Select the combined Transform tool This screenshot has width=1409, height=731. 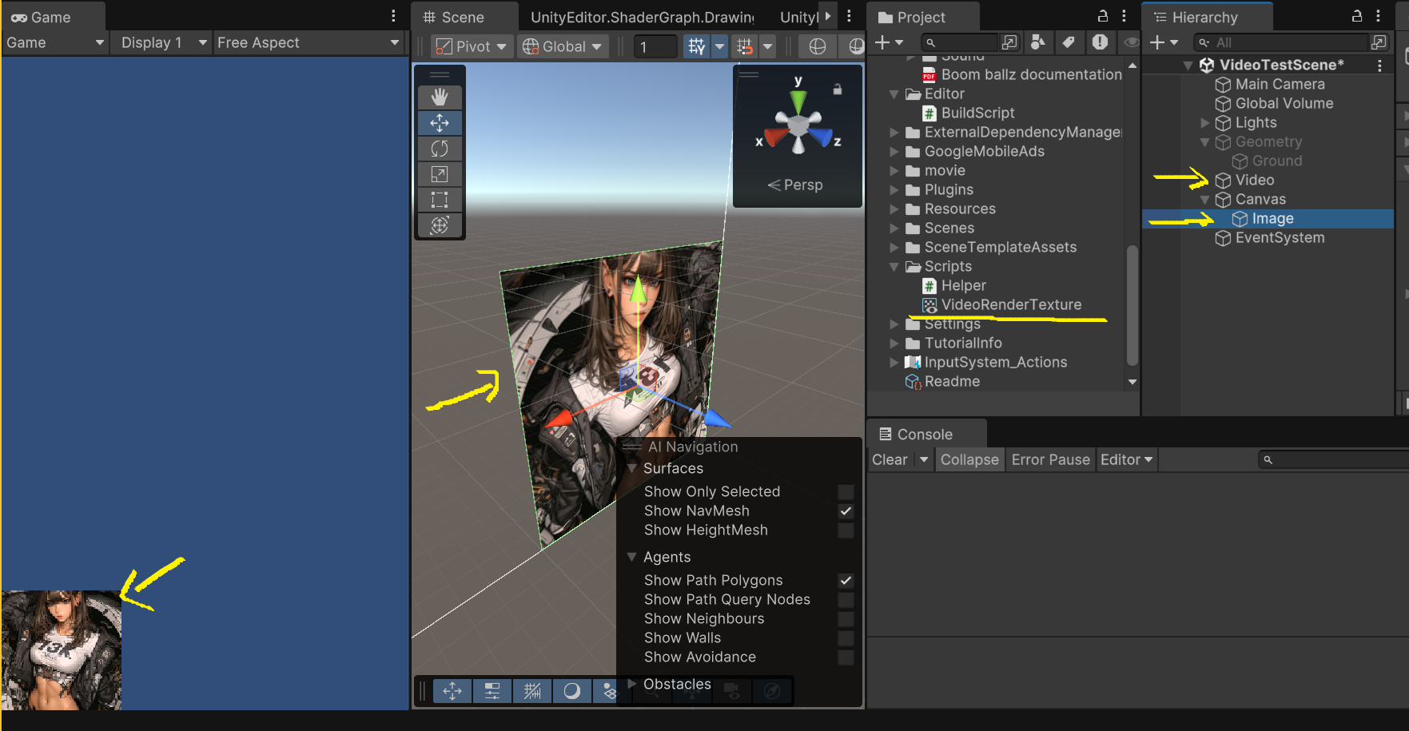(x=440, y=225)
